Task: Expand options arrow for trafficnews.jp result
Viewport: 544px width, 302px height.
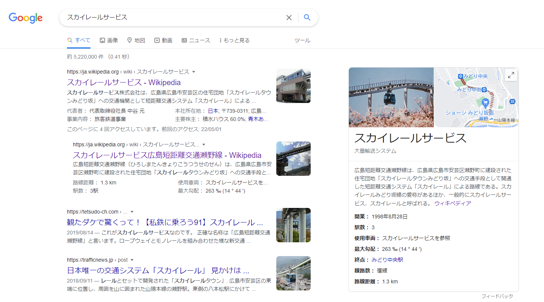Action: click(132, 260)
